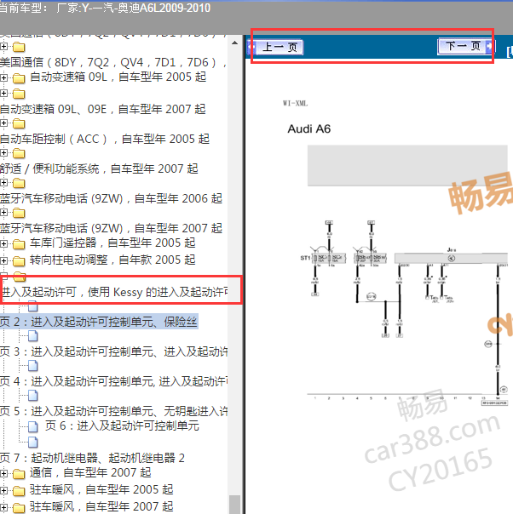Expand the 通信 2007 node
This screenshot has width=513, height=514.
[x=3, y=473]
